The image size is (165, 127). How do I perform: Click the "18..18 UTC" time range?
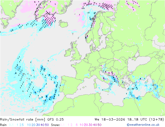coord(137,119)
